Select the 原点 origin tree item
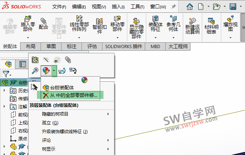This screenshot has width=245, height=155. point(18,138)
